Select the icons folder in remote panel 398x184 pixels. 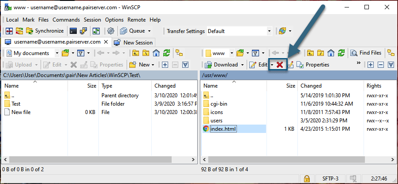pos(217,112)
